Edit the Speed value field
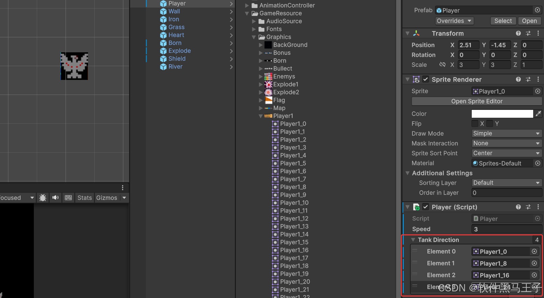544x298 pixels. 507,229
